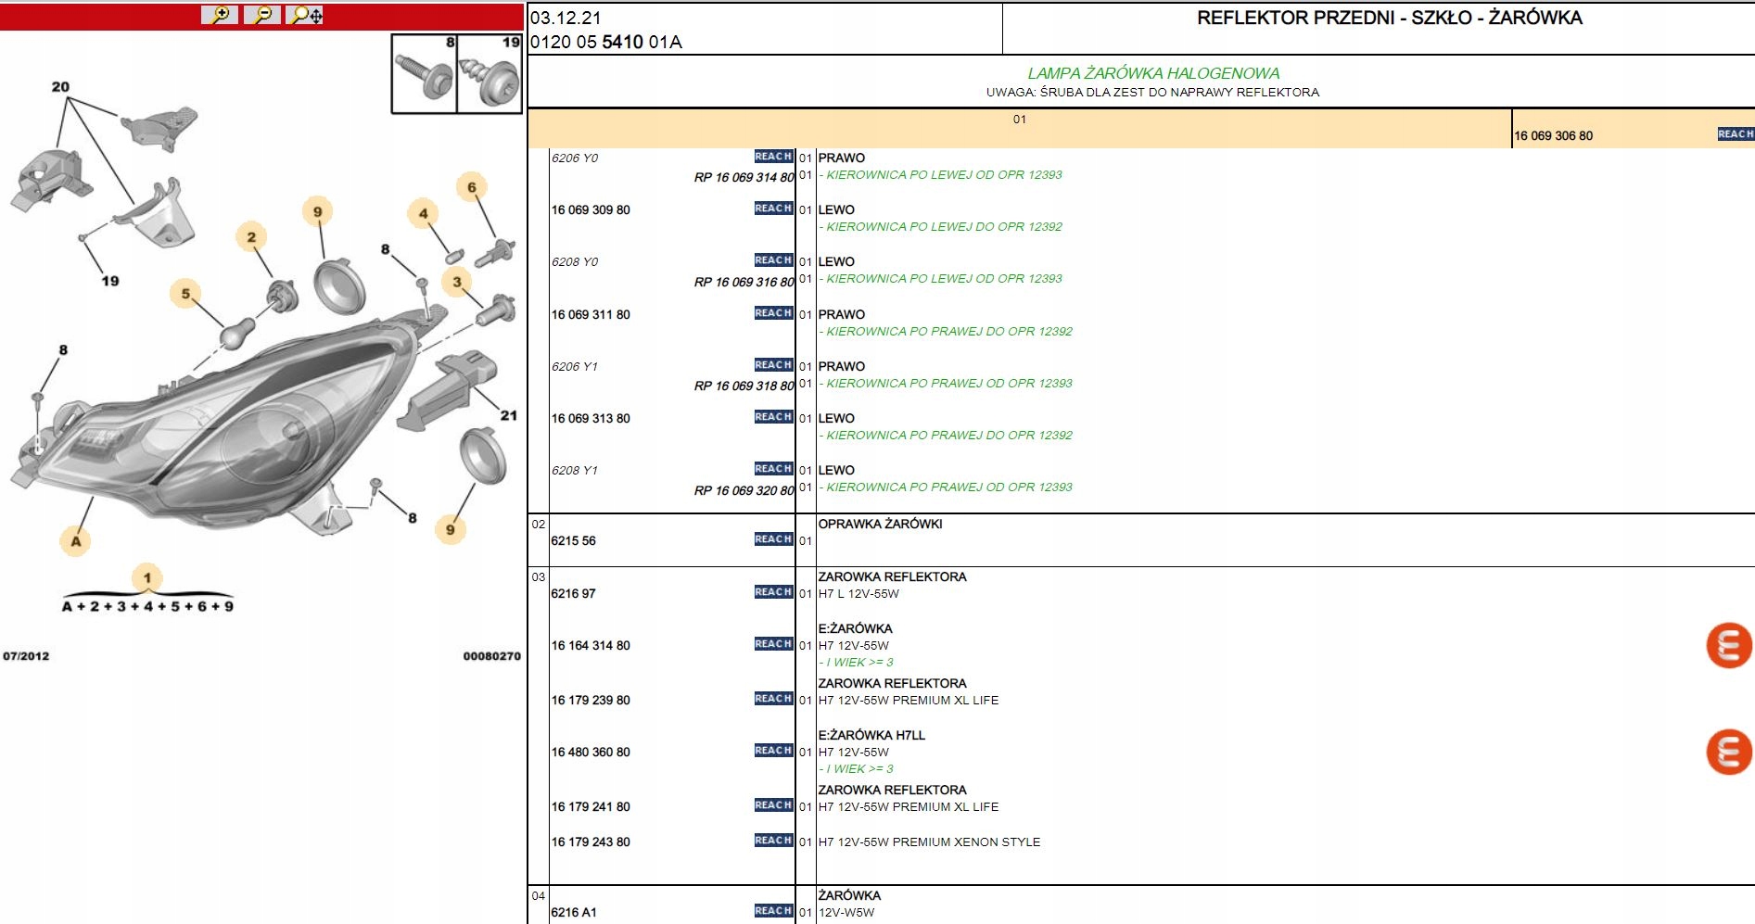
Task: Select part number 6206 Y0
Action: (575, 158)
